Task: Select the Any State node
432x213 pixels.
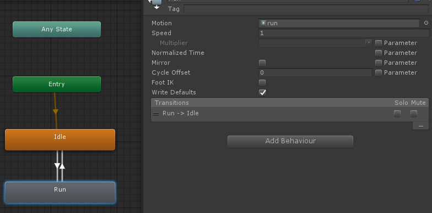Action: [57, 30]
